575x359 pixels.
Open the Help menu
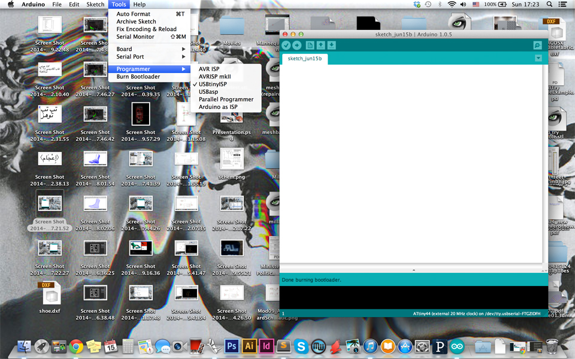140,4
